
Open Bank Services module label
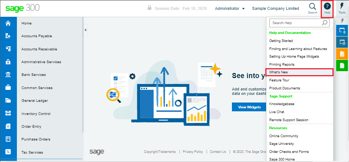click(34, 74)
